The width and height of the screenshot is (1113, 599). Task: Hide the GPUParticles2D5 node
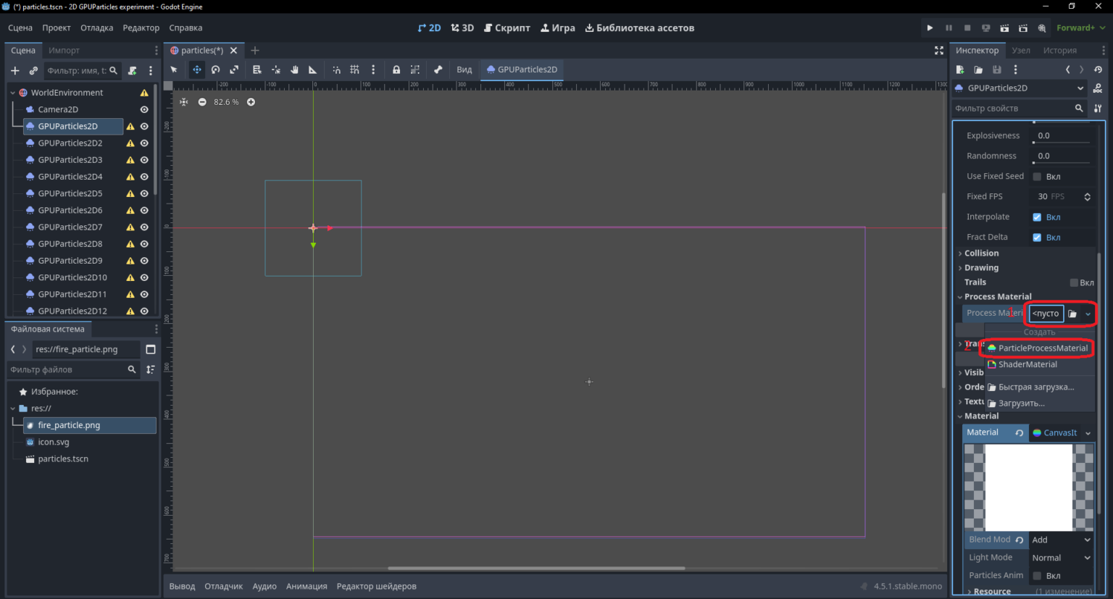pos(144,193)
